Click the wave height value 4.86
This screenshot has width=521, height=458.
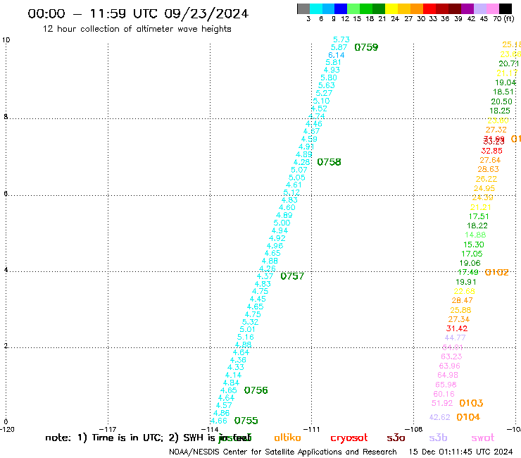click(x=221, y=413)
